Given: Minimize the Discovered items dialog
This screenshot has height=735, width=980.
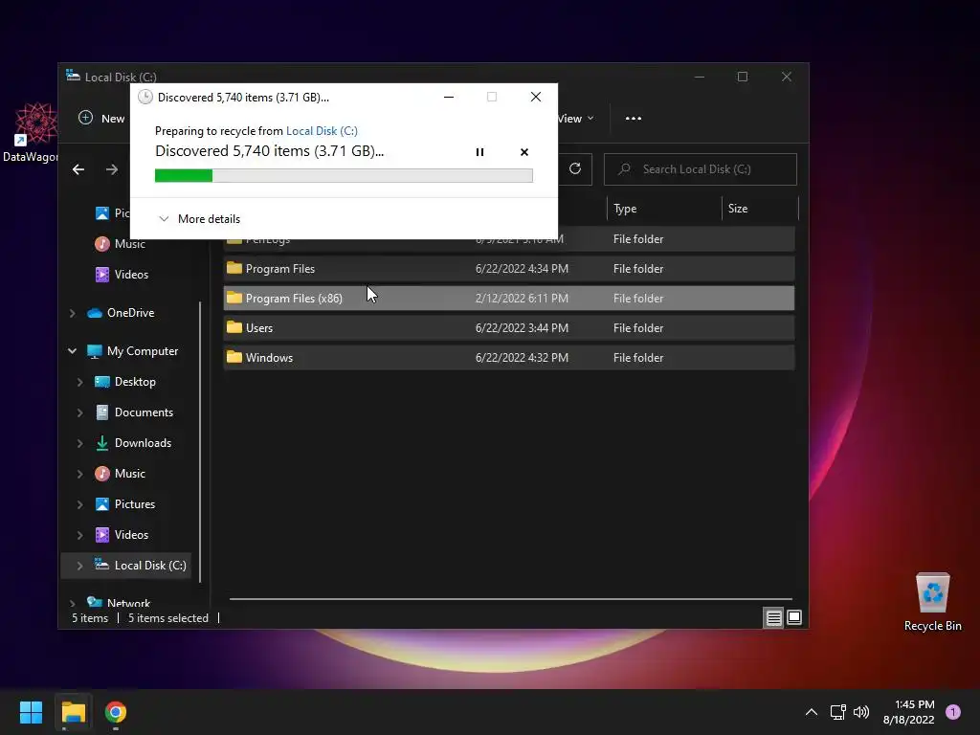Looking at the screenshot, I should click(x=448, y=97).
